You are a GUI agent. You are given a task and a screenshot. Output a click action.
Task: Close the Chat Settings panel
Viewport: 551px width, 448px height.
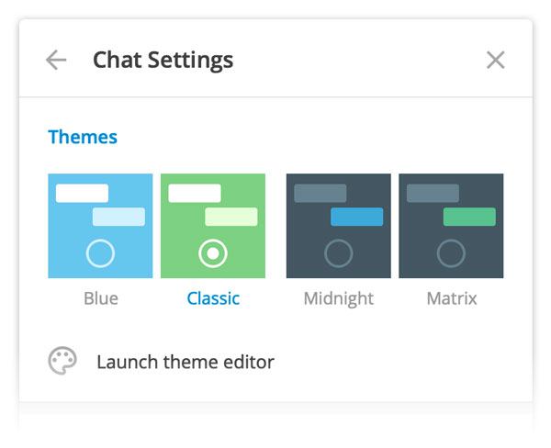(495, 61)
